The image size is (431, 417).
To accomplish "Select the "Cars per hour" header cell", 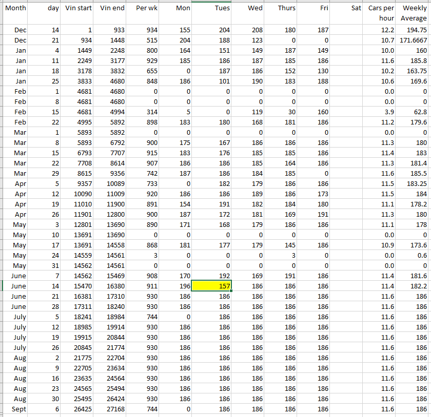I will (x=380, y=13).
